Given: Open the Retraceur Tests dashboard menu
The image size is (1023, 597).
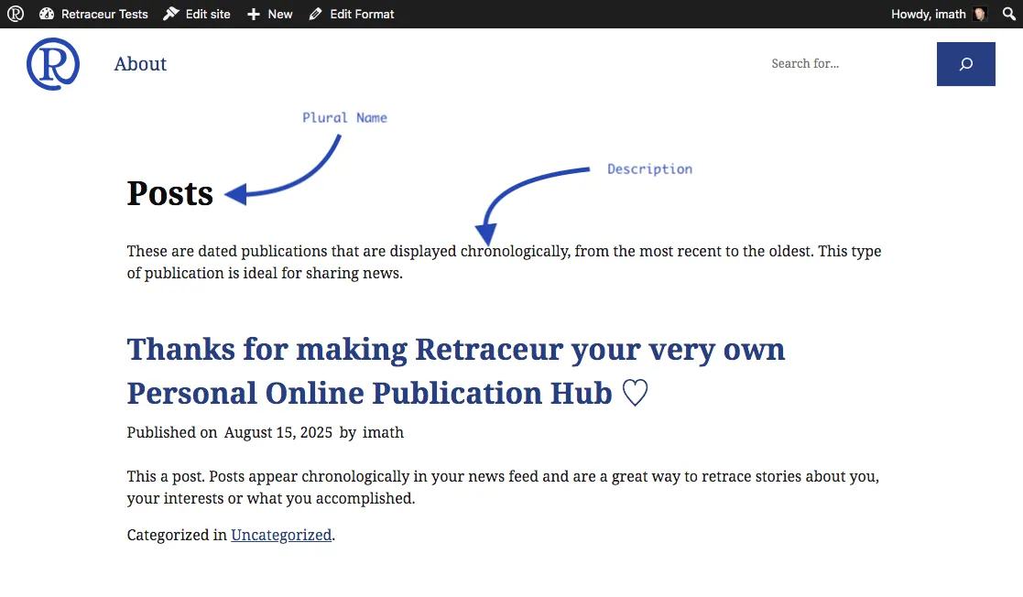Looking at the screenshot, I should (x=93, y=14).
